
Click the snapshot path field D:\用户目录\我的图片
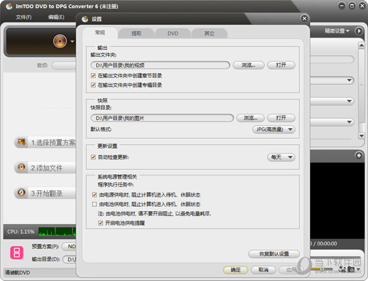tap(162, 118)
